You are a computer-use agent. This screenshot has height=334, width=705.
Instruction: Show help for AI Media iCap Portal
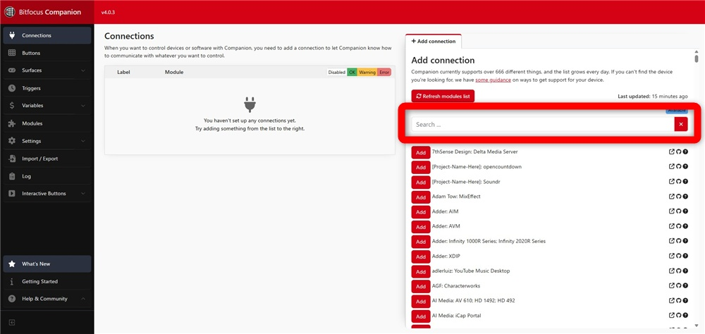685,316
